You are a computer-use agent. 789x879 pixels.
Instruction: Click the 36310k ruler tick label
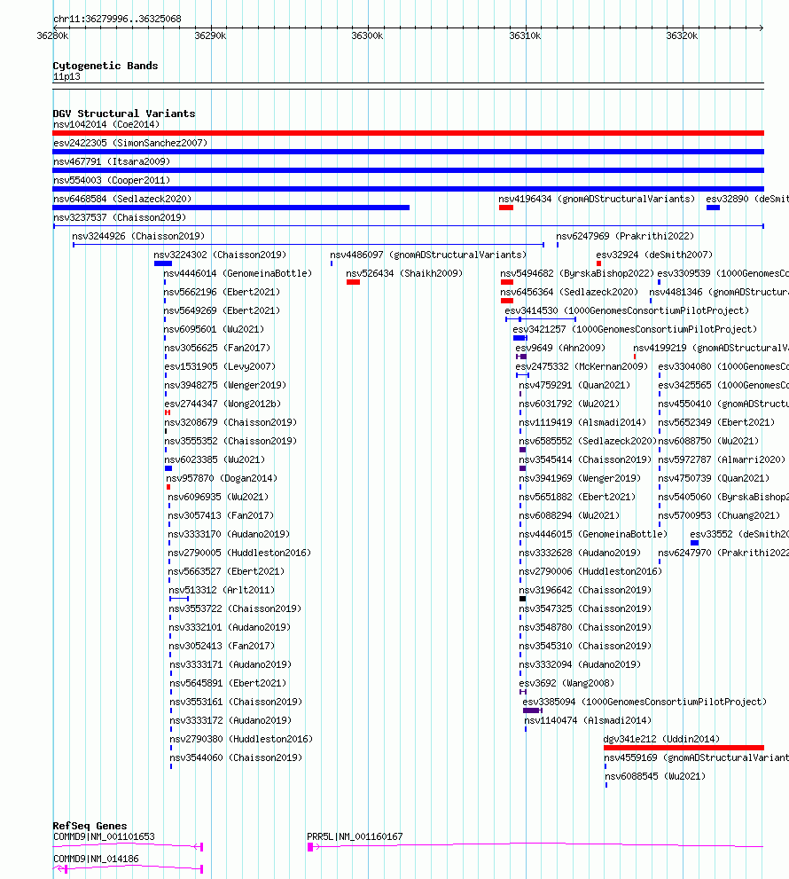point(525,35)
